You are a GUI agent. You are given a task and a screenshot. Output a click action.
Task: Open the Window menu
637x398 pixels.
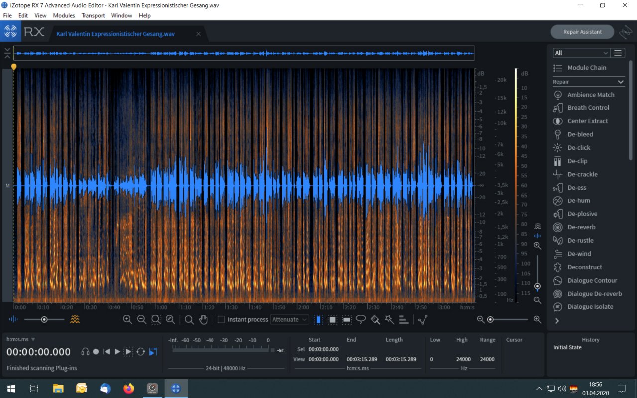121,15
